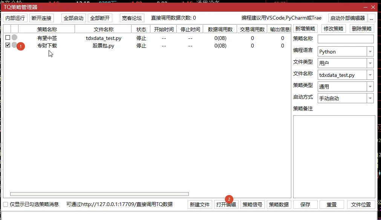Click the 打开编辑 button
Image resolution: width=381 pixels, height=220 pixels.
point(226,205)
